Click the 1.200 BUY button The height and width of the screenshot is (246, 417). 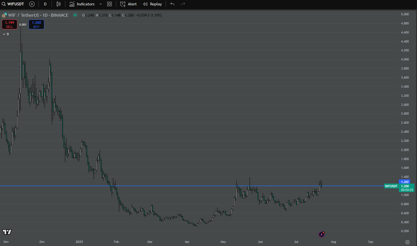point(36,24)
